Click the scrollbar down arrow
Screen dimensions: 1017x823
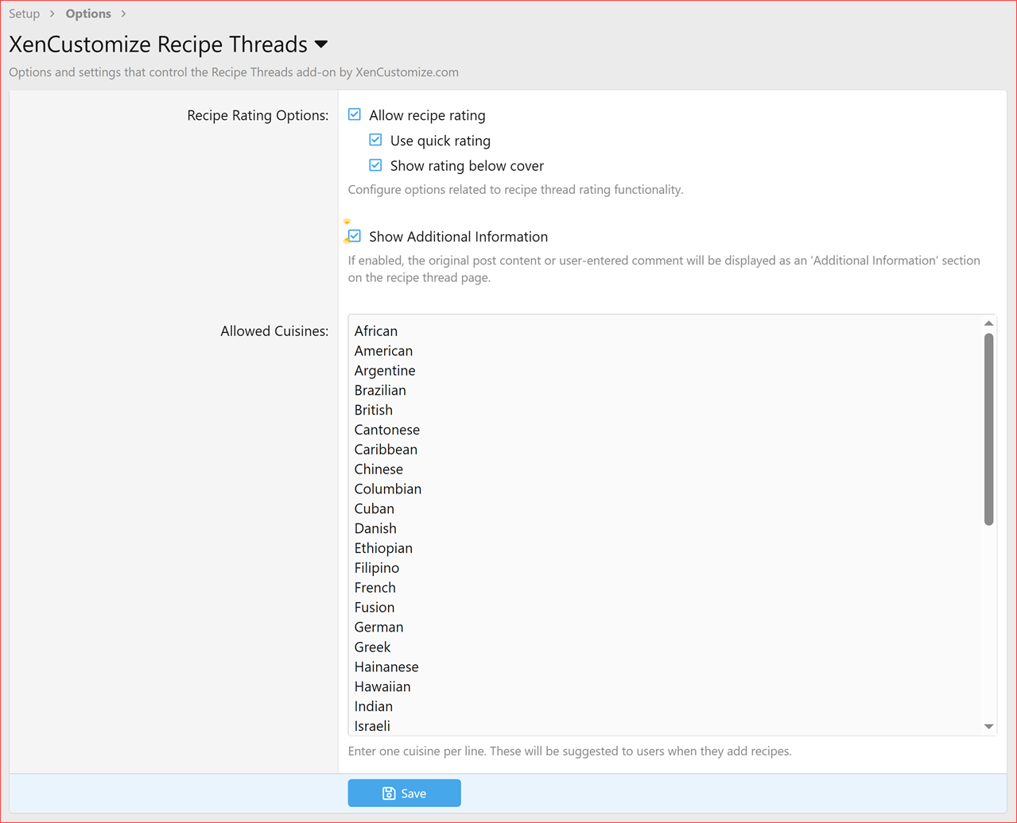988,726
